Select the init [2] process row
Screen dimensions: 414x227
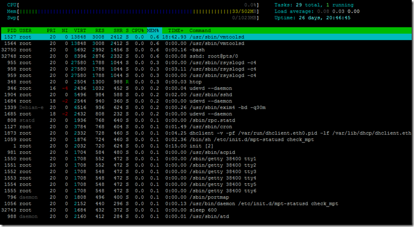click(x=206, y=146)
